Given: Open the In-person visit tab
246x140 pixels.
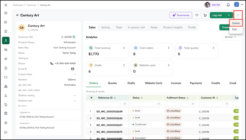Looking at the screenshot, I should tap(136, 27).
